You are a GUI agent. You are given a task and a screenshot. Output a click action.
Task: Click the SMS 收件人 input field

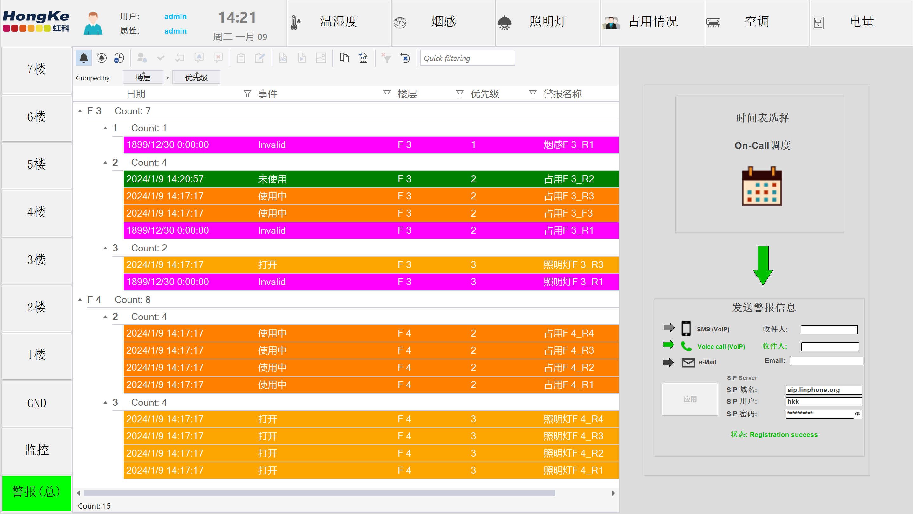[829, 330]
